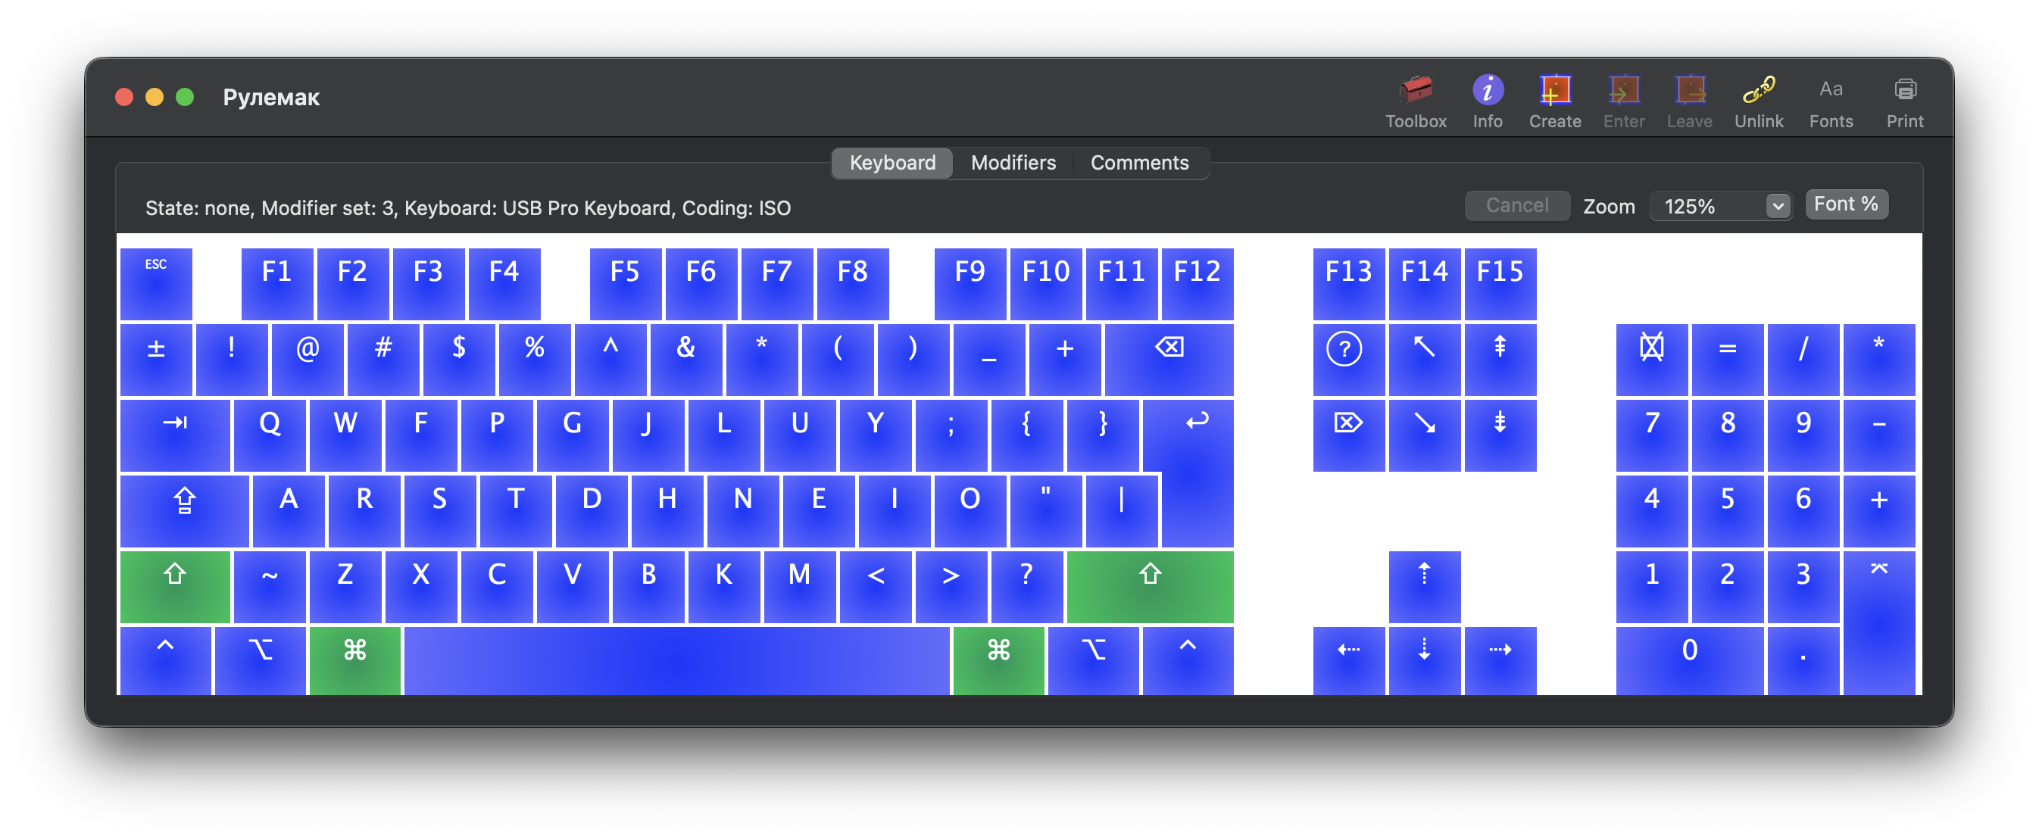Viewport: 2039px width, 839px height.
Task: Click the help question mark key
Action: click(x=1348, y=357)
